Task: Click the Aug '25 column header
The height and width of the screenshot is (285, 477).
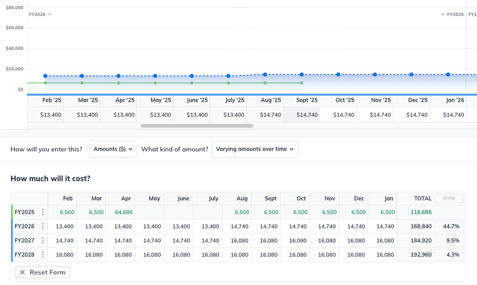Action: click(265, 100)
